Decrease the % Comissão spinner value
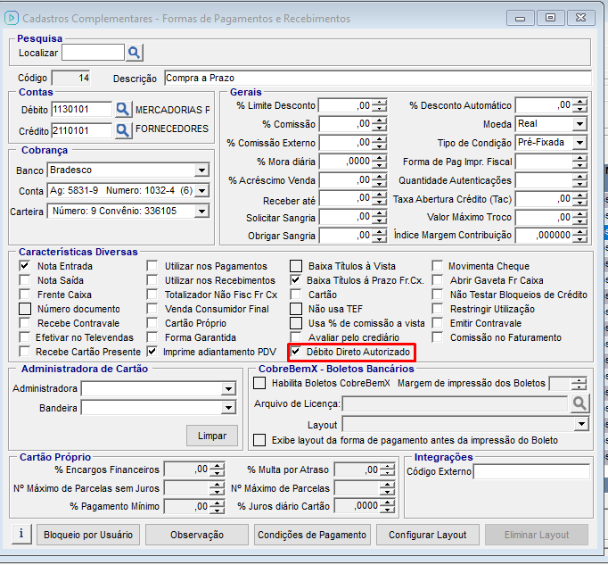Screen dimensions: 608x565 (x=380, y=129)
